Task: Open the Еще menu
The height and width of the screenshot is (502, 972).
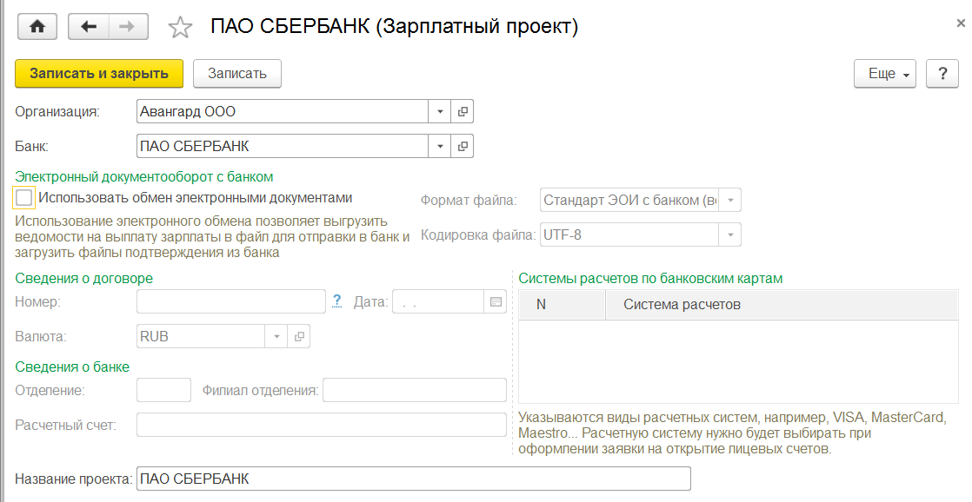Action: [885, 74]
